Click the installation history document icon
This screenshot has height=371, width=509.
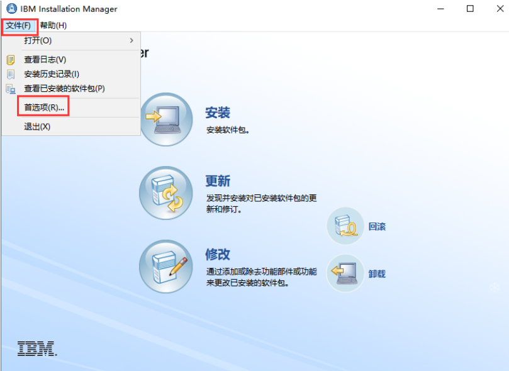click(x=11, y=74)
